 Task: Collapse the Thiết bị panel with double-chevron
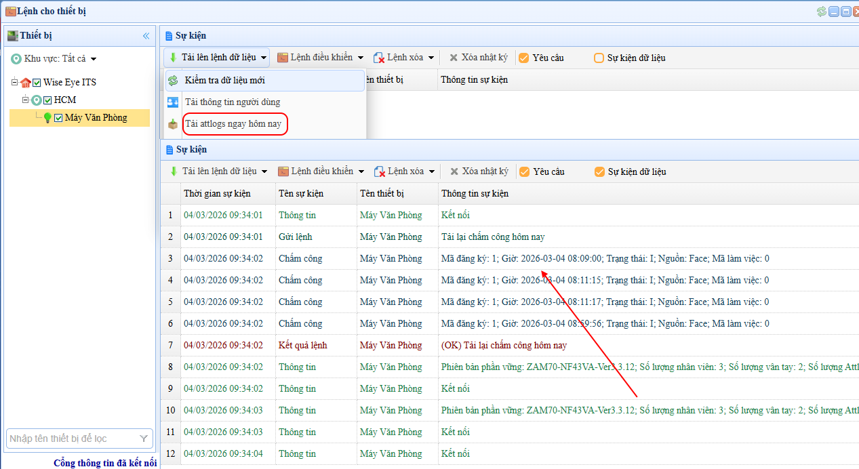pos(146,36)
